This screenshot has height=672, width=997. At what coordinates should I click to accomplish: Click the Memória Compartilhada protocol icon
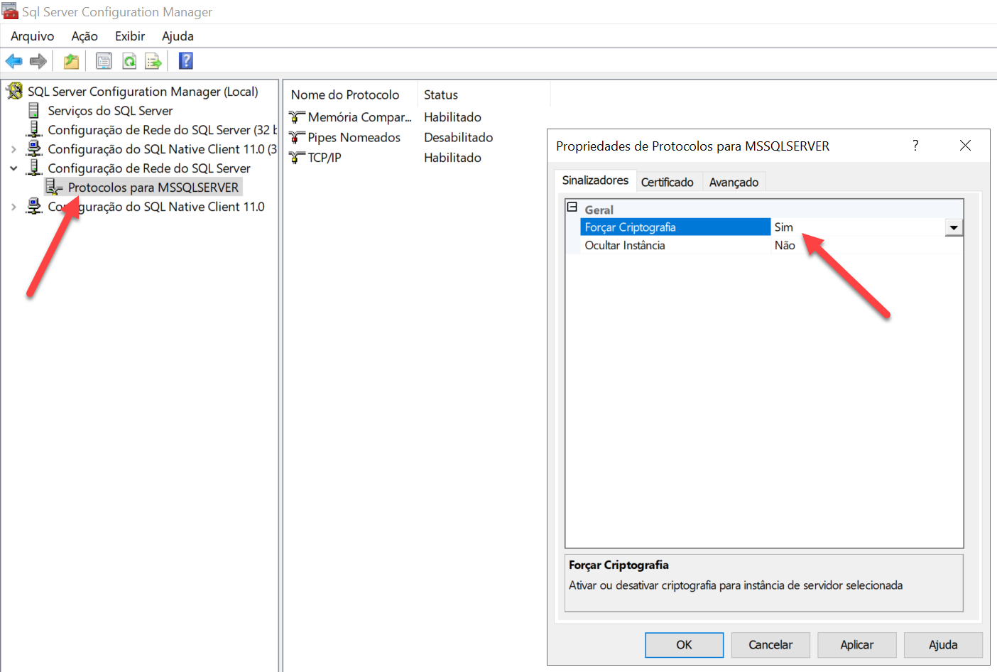coord(298,116)
